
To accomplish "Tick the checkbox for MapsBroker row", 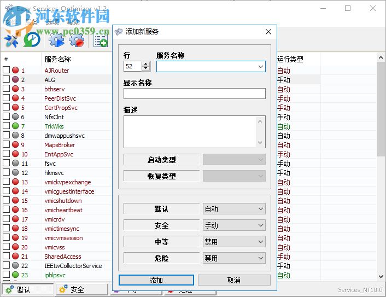I will 6,144.
